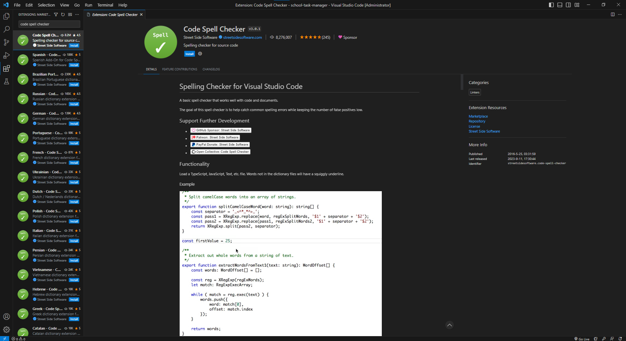Split the editor to the right
The width and height of the screenshot is (626, 341).
click(613, 15)
